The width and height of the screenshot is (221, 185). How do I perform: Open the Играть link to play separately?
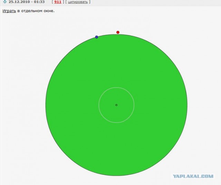[9, 11]
